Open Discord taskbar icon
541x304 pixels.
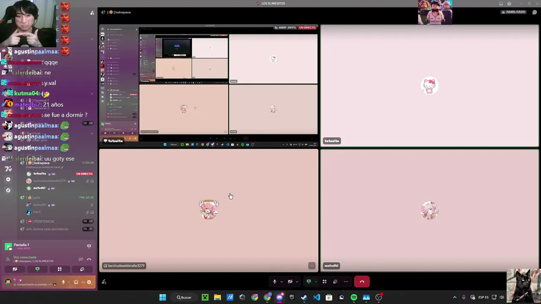[279, 297]
